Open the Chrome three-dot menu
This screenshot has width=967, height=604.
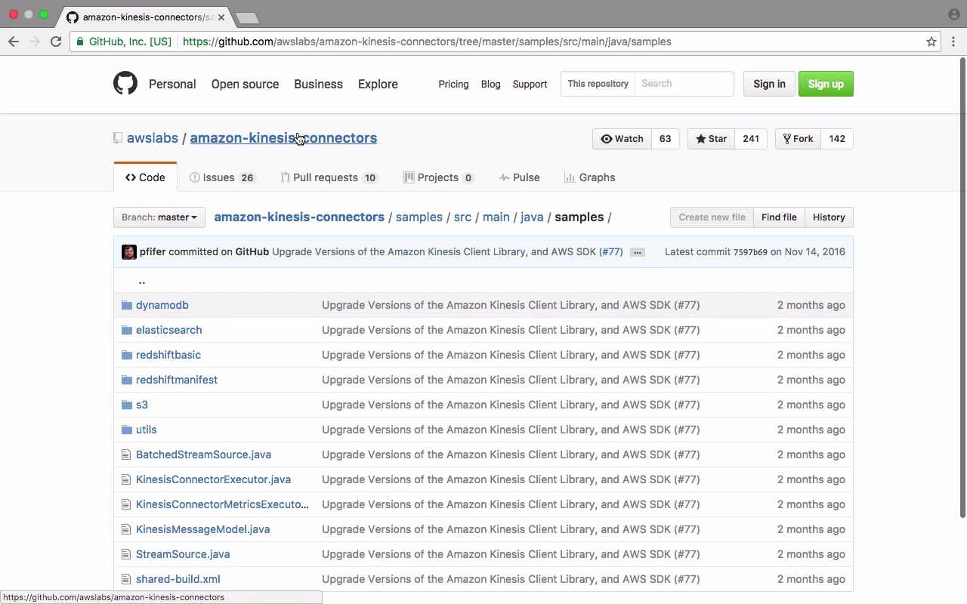click(x=953, y=42)
